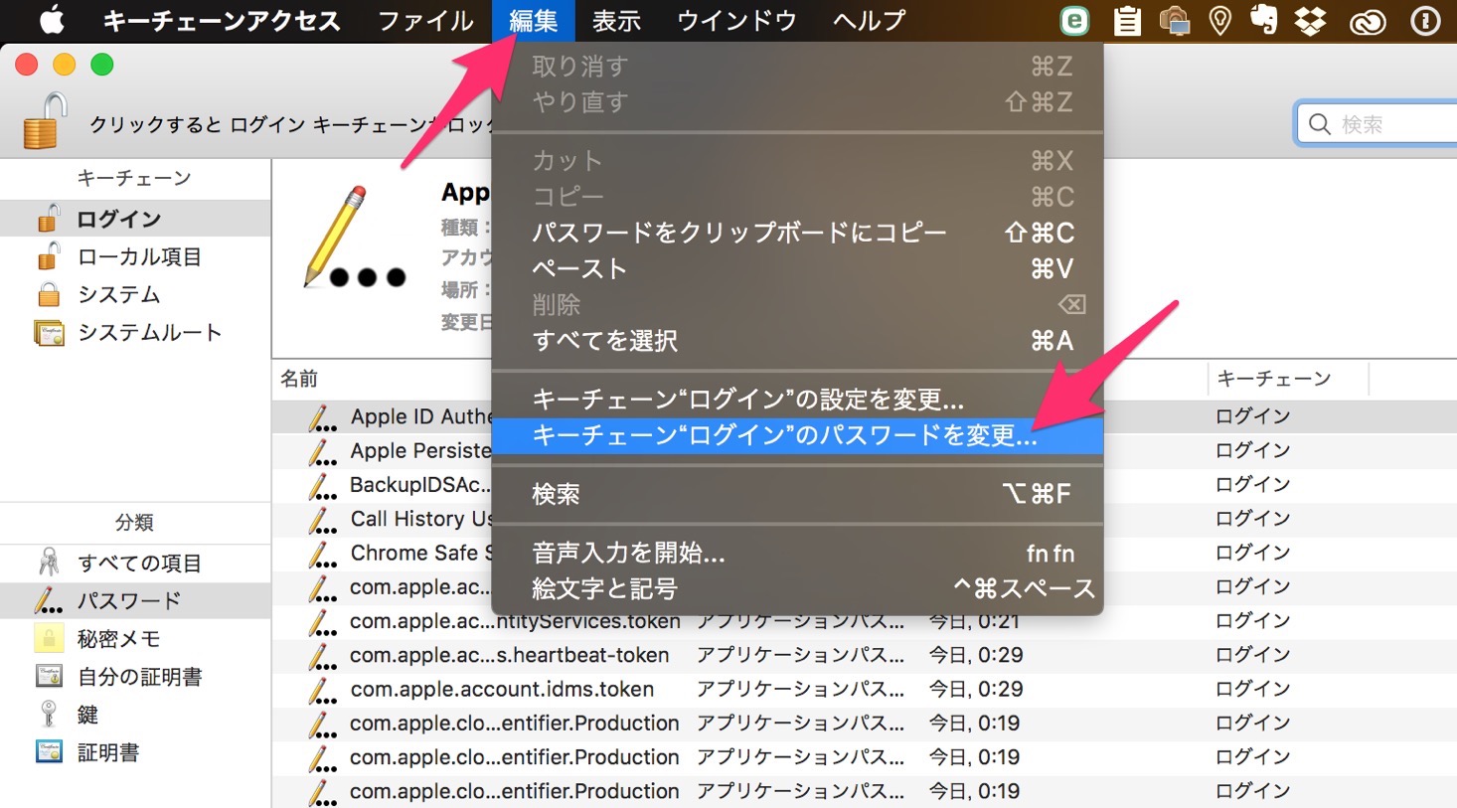
Task: Click pencil icon of Call History row
Action: 322,520
